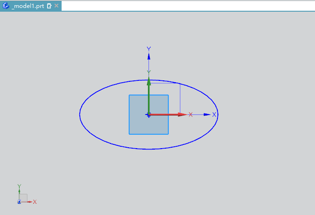Viewport: 315px width, 215px height.
Task: Select the light purple datum plane outline
Action: 180,98
